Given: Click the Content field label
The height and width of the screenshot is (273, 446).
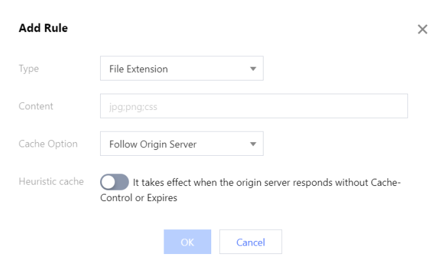Looking at the screenshot, I should 35,106.
